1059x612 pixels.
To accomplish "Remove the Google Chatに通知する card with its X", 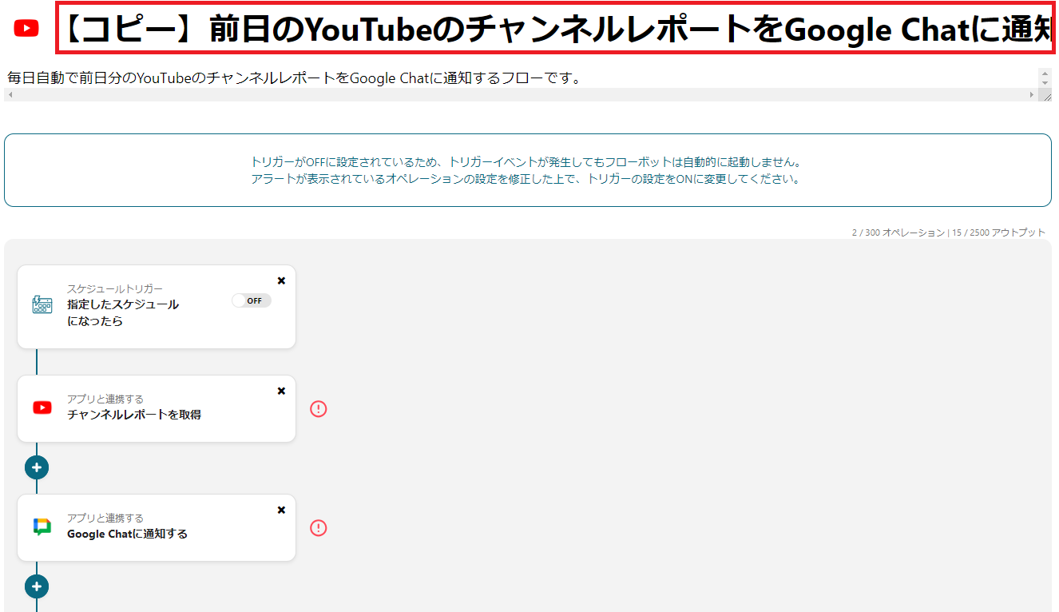I will coord(281,510).
